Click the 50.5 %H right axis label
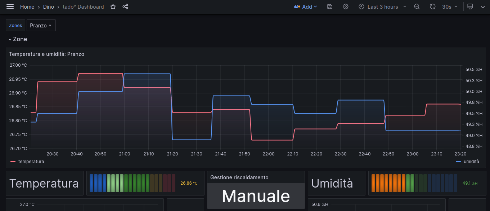 [x=474, y=70]
